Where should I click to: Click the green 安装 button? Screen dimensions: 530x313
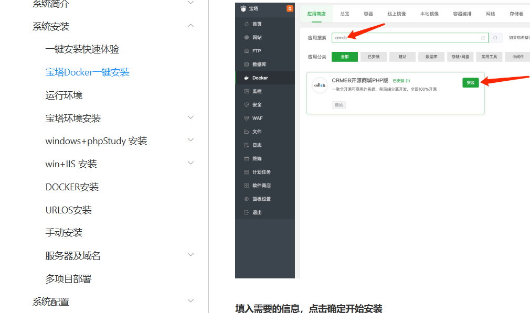tap(471, 83)
